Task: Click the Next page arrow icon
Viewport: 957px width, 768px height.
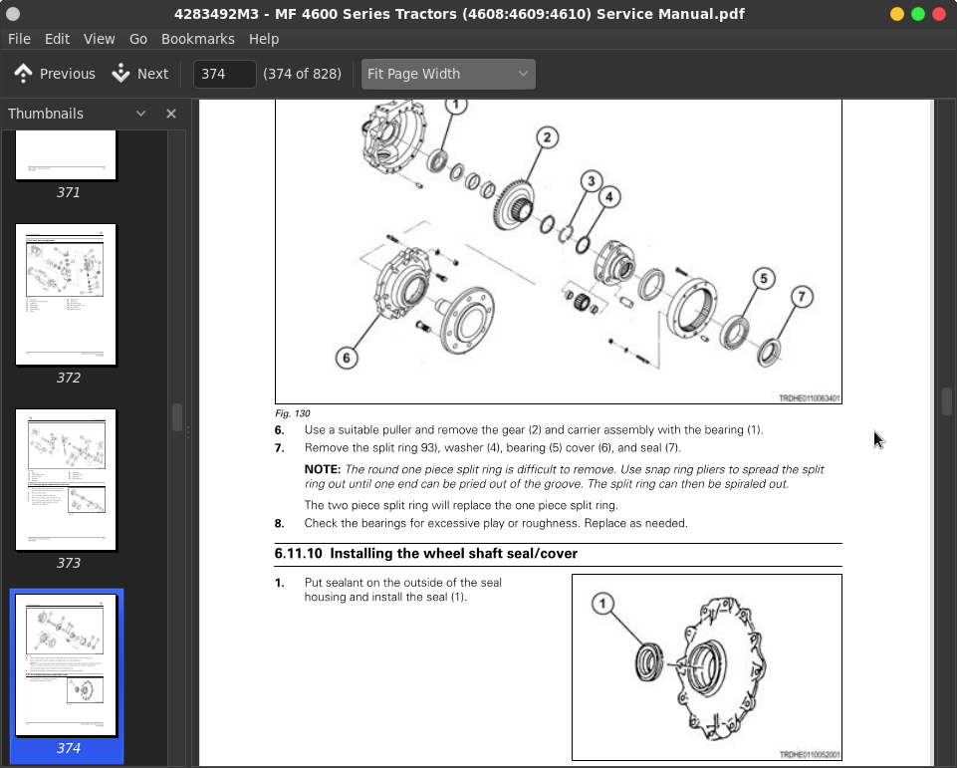Action: [121, 74]
